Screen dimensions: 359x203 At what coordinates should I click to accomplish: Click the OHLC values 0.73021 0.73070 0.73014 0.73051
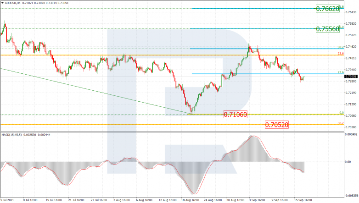coord(45,3)
